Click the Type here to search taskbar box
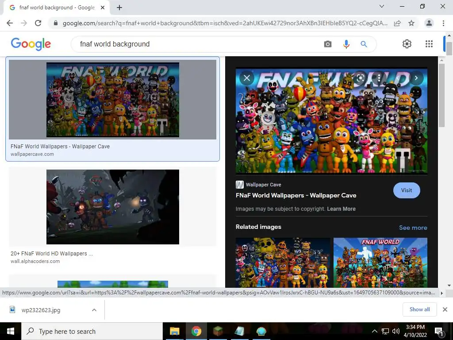The image size is (453, 340). (92, 331)
